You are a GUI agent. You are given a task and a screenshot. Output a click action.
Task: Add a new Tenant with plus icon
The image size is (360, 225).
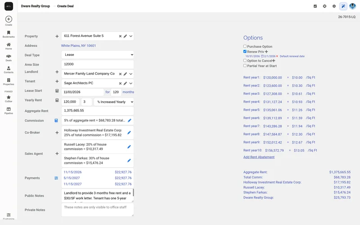(x=57, y=81)
